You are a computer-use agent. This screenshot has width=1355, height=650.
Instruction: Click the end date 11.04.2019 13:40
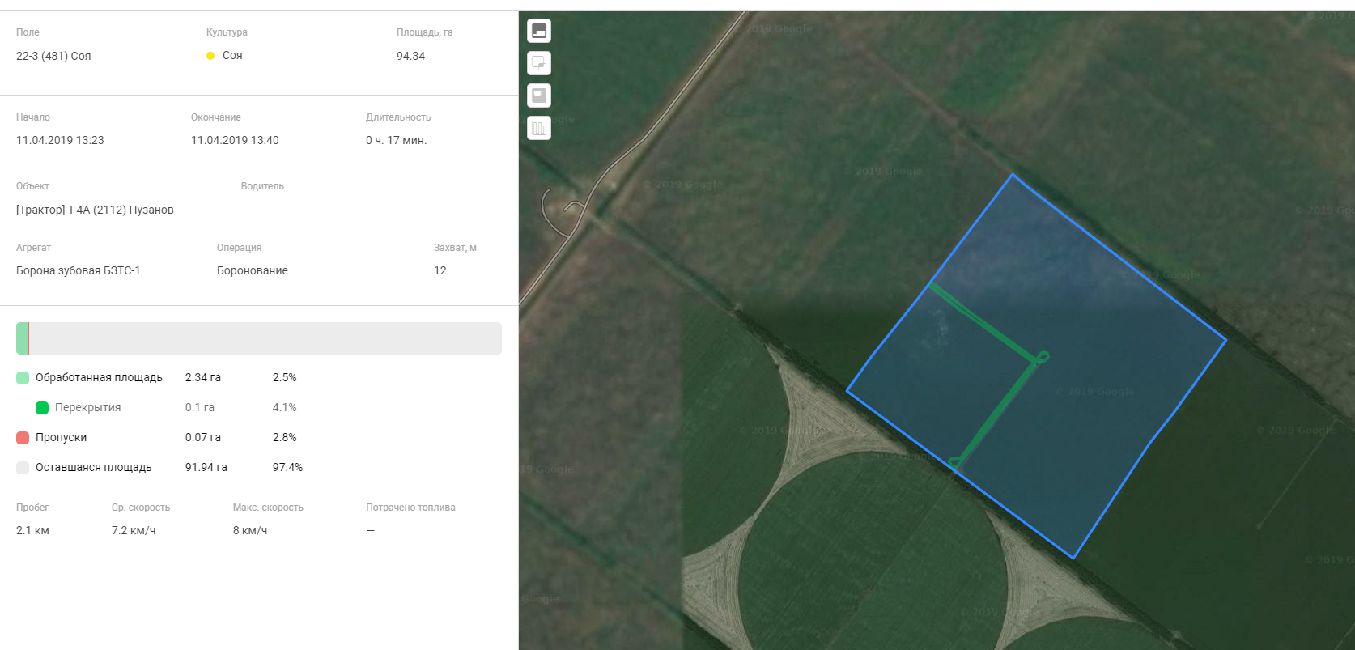235,140
